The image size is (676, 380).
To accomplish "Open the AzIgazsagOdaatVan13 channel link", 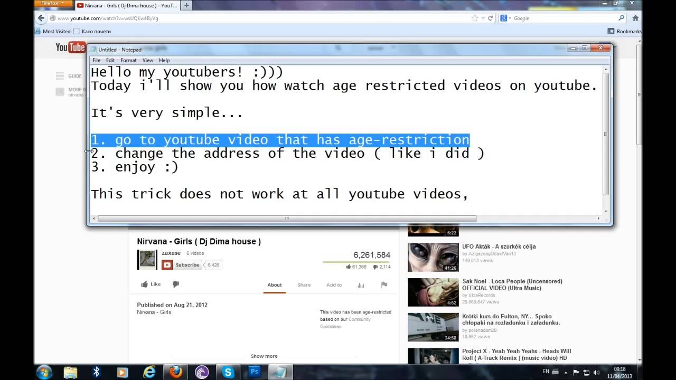I will point(492,254).
